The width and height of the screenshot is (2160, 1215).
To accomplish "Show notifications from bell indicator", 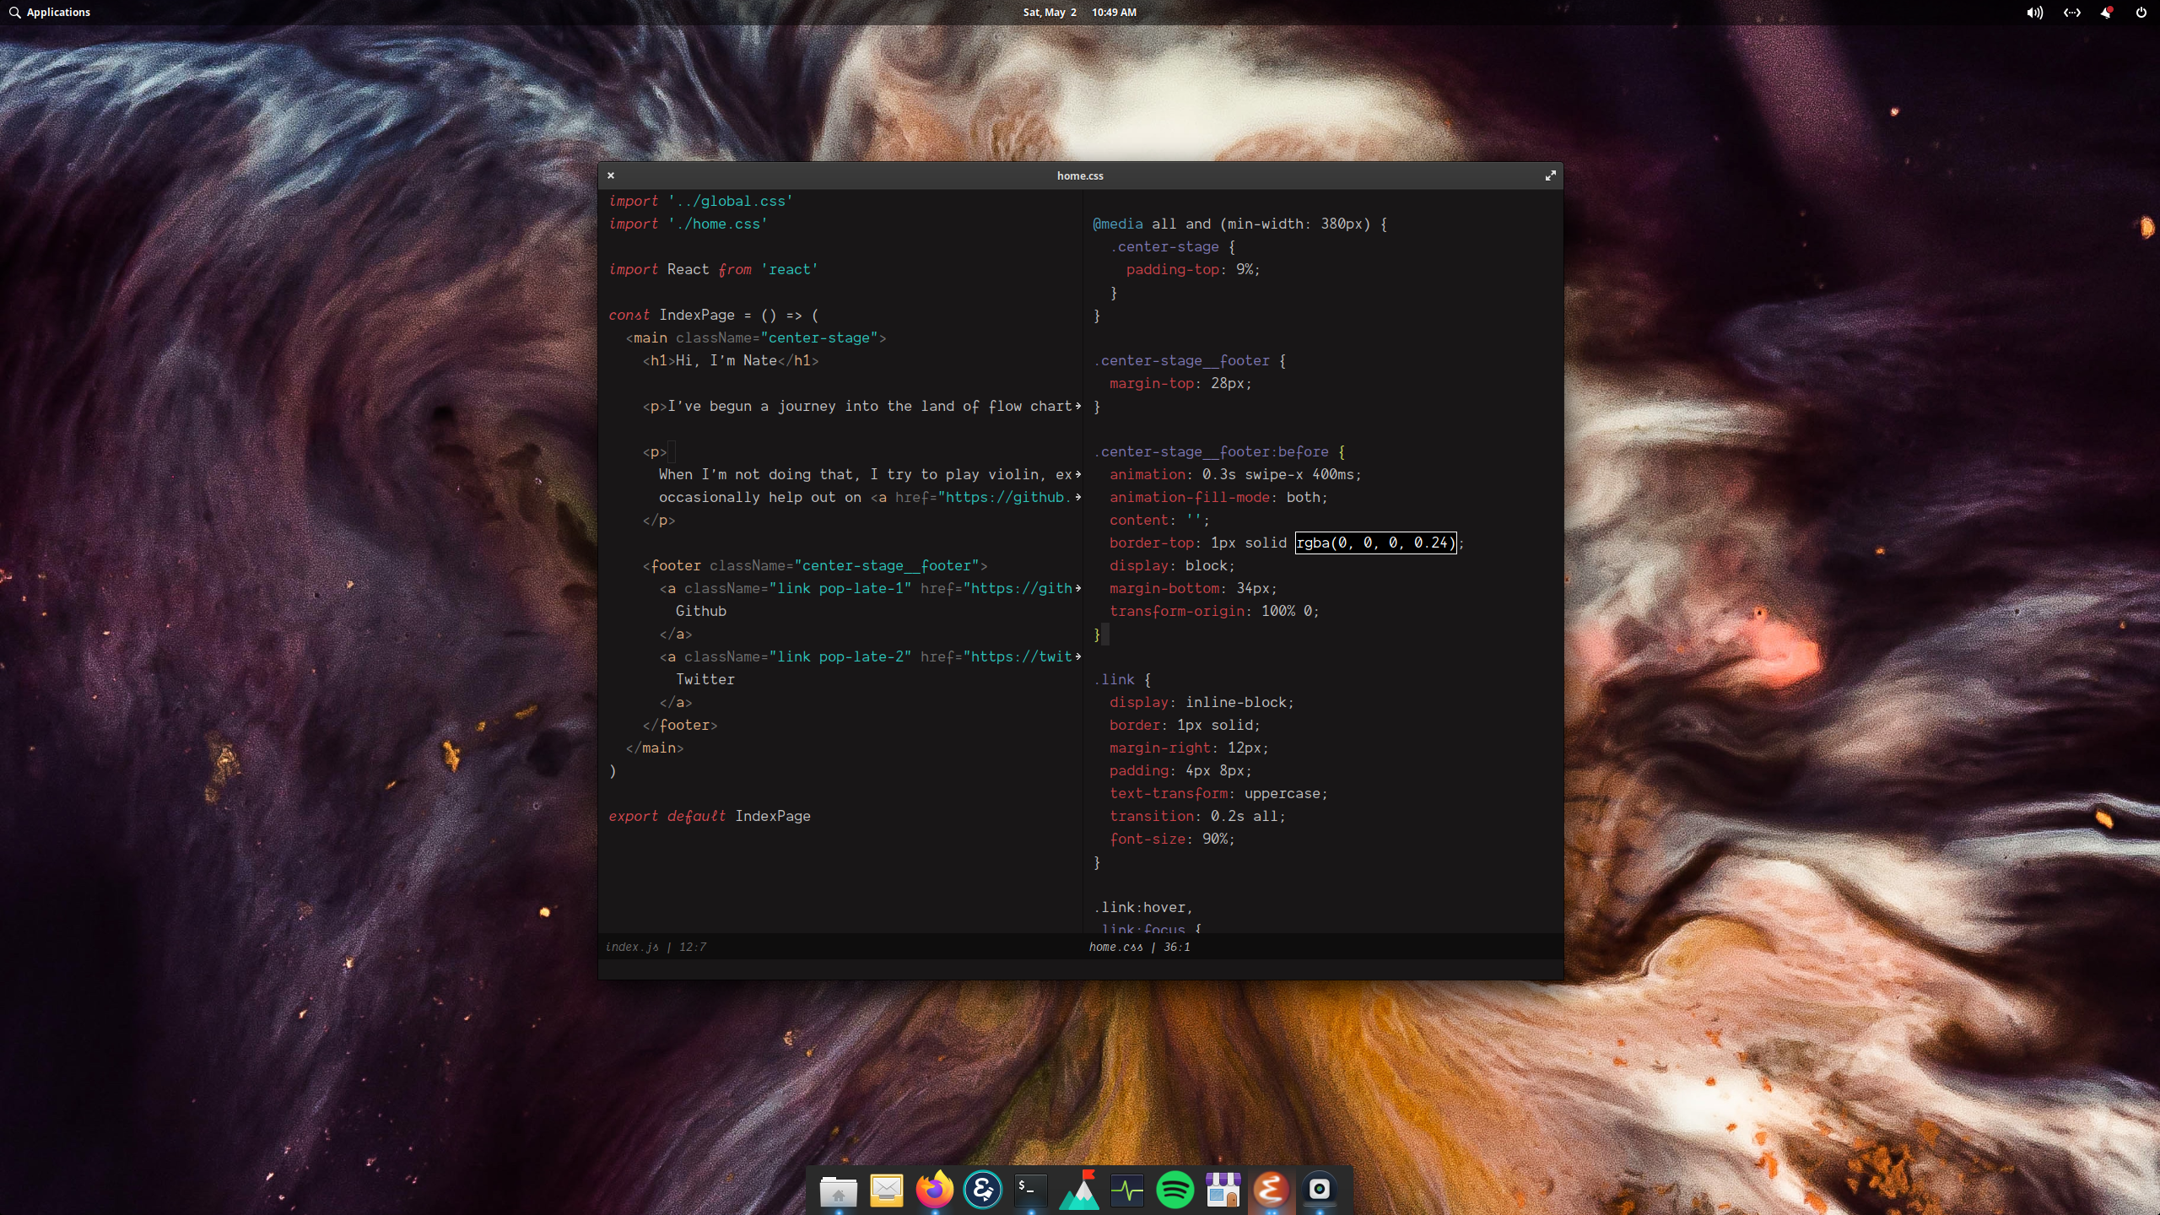I will point(2106,13).
